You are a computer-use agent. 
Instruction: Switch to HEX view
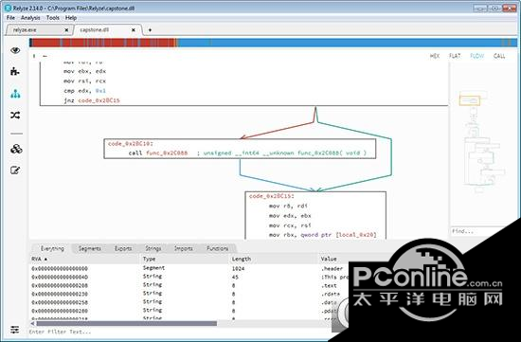click(x=435, y=56)
